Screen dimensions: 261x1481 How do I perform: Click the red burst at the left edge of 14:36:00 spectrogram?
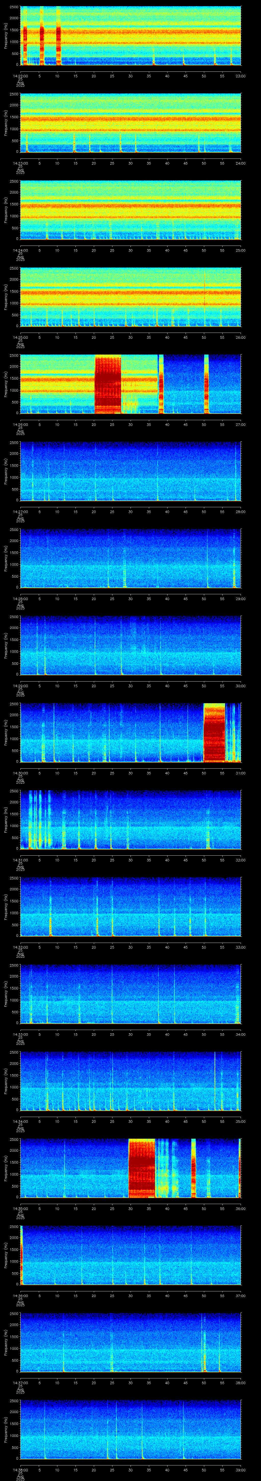click(x=22, y=1256)
